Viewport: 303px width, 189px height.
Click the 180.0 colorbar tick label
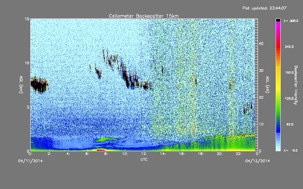pyautogui.click(x=289, y=73)
